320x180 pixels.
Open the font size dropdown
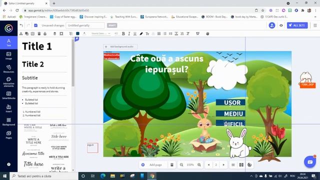(x=116, y=33)
